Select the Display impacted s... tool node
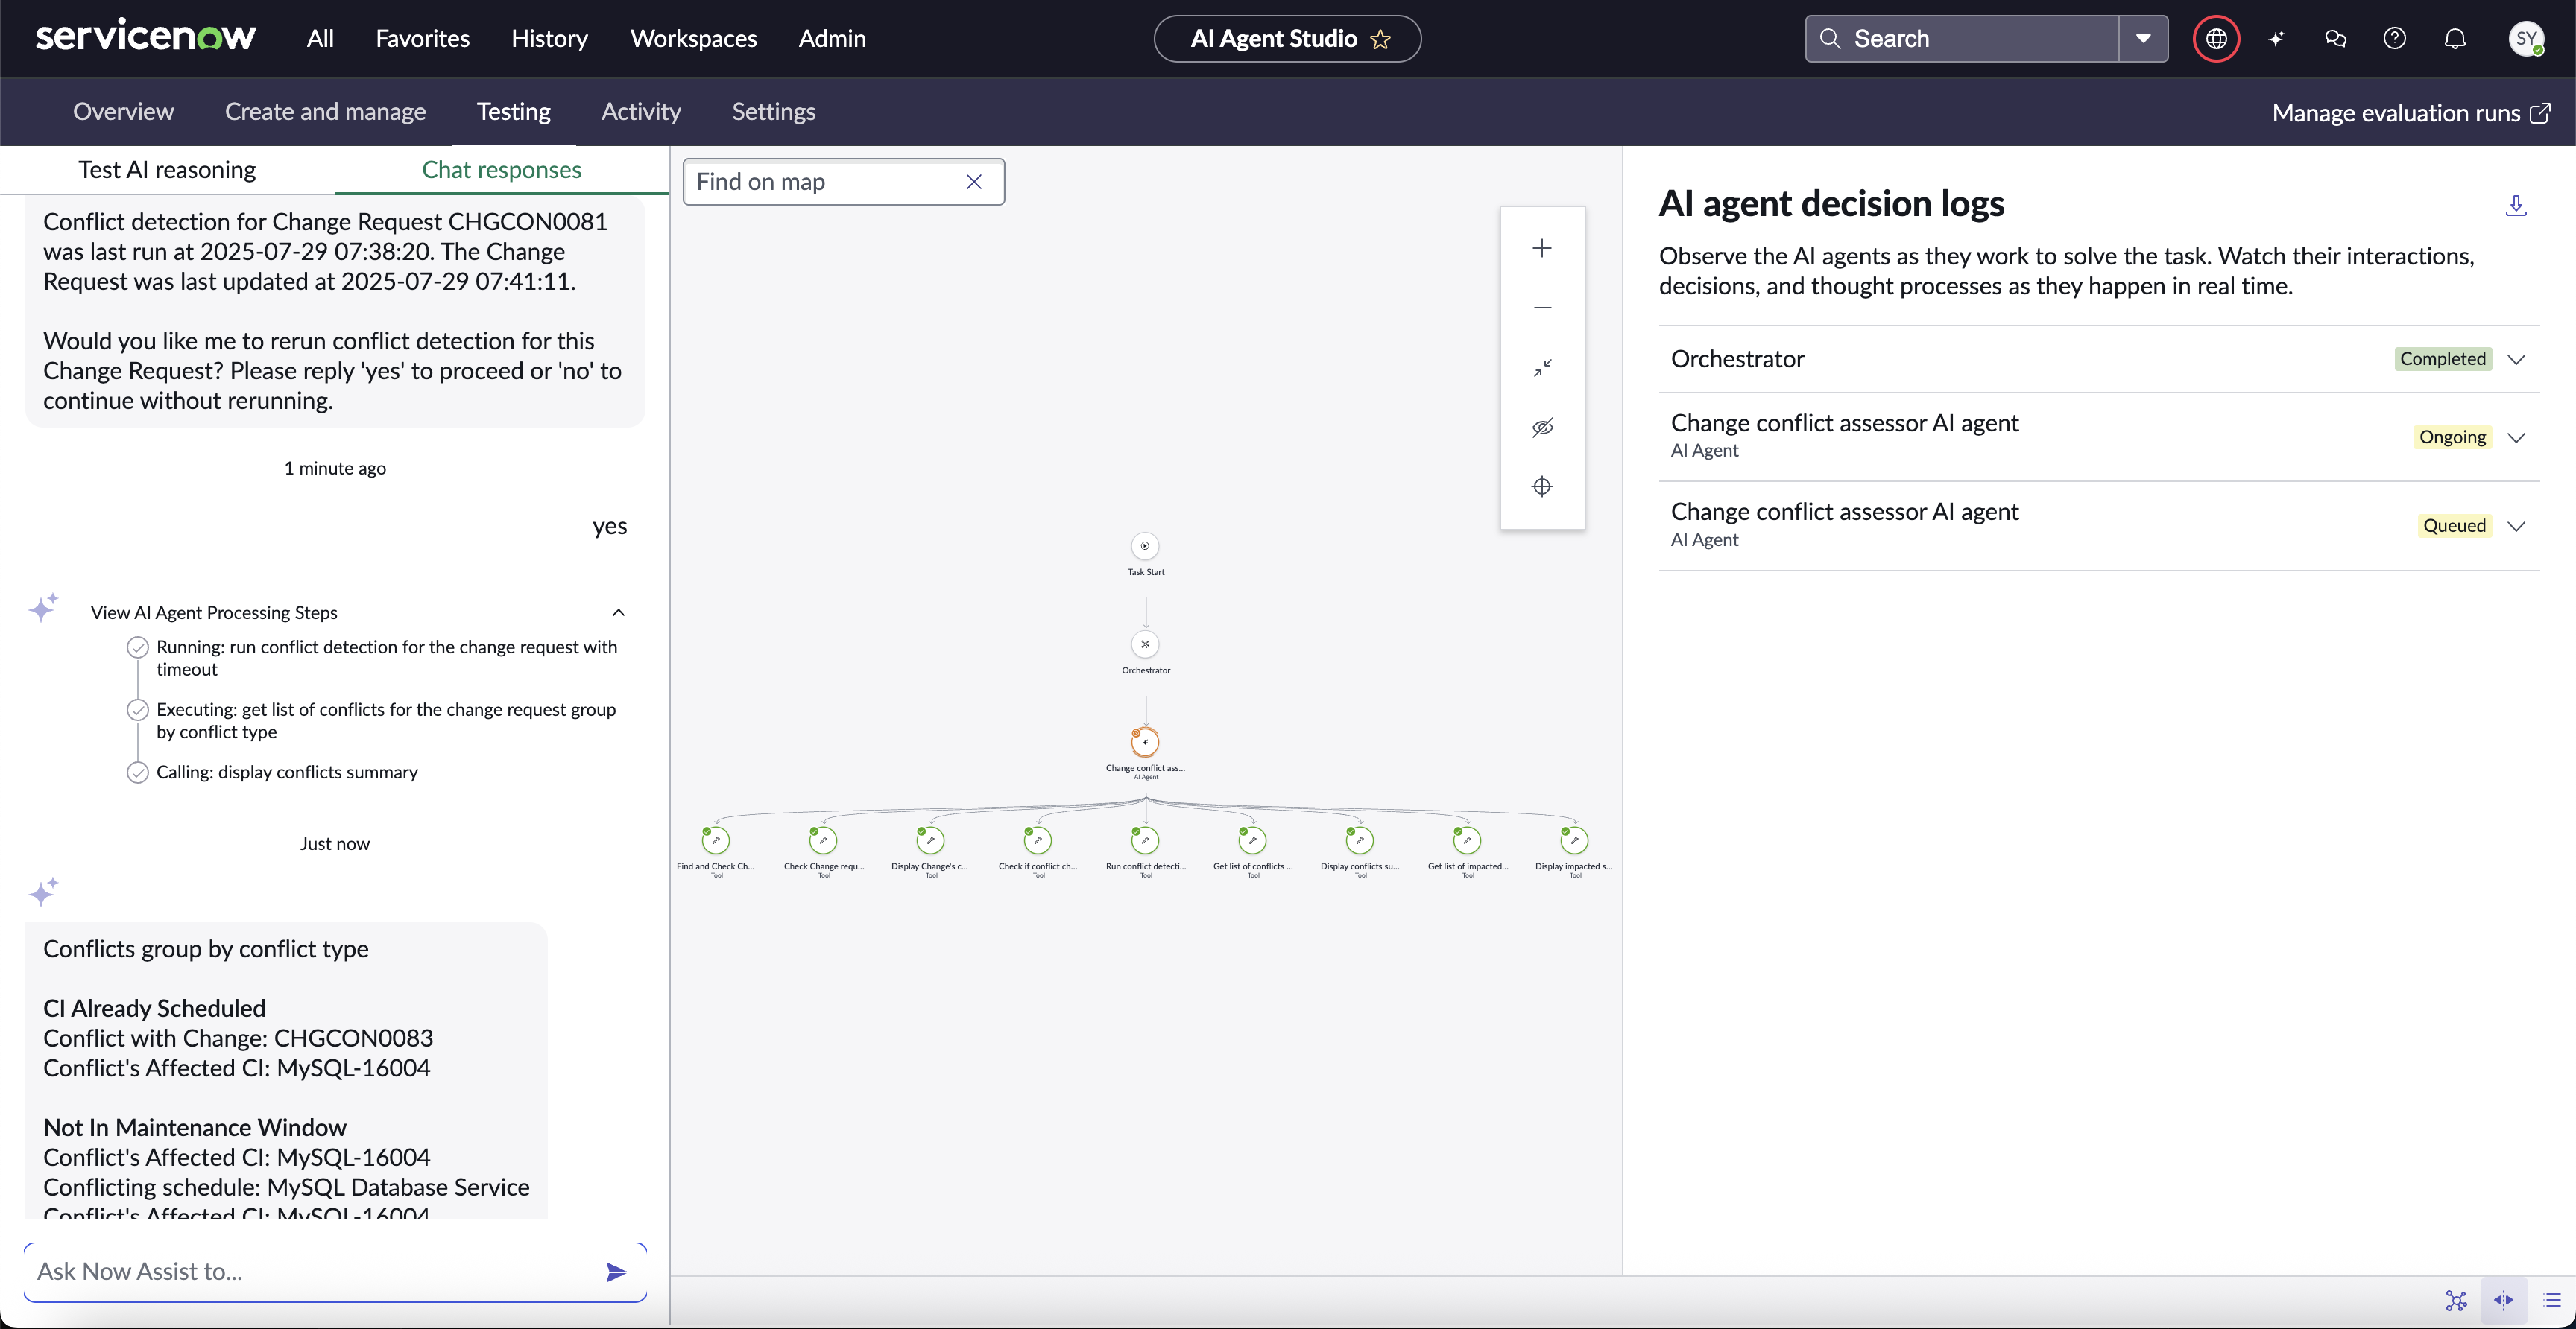 coord(1574,840)
